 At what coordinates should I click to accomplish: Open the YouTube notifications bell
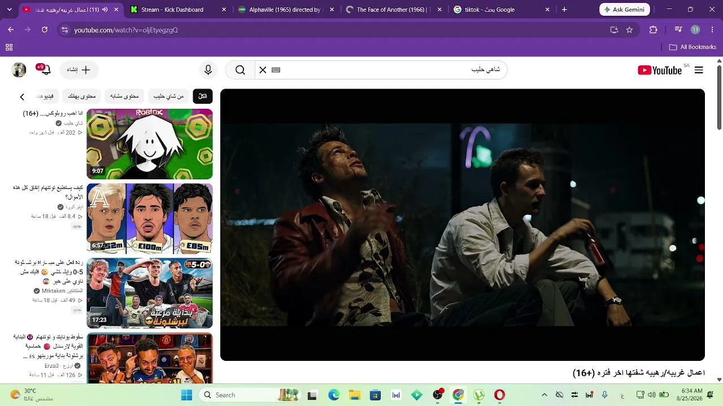click(x=45, y=69)
